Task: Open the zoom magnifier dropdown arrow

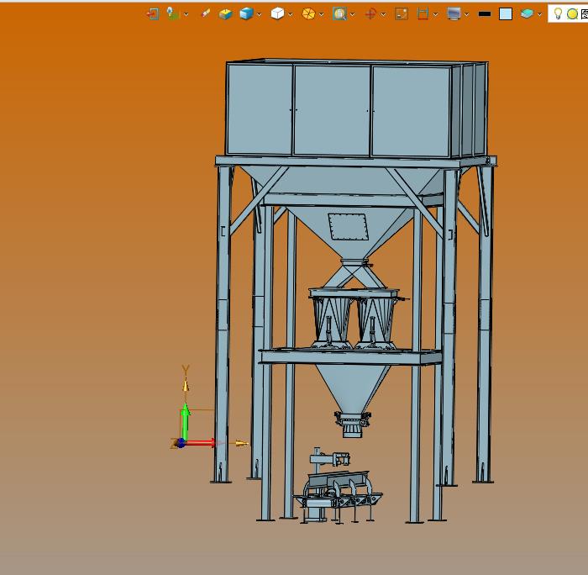Action: tap(353, 14)
